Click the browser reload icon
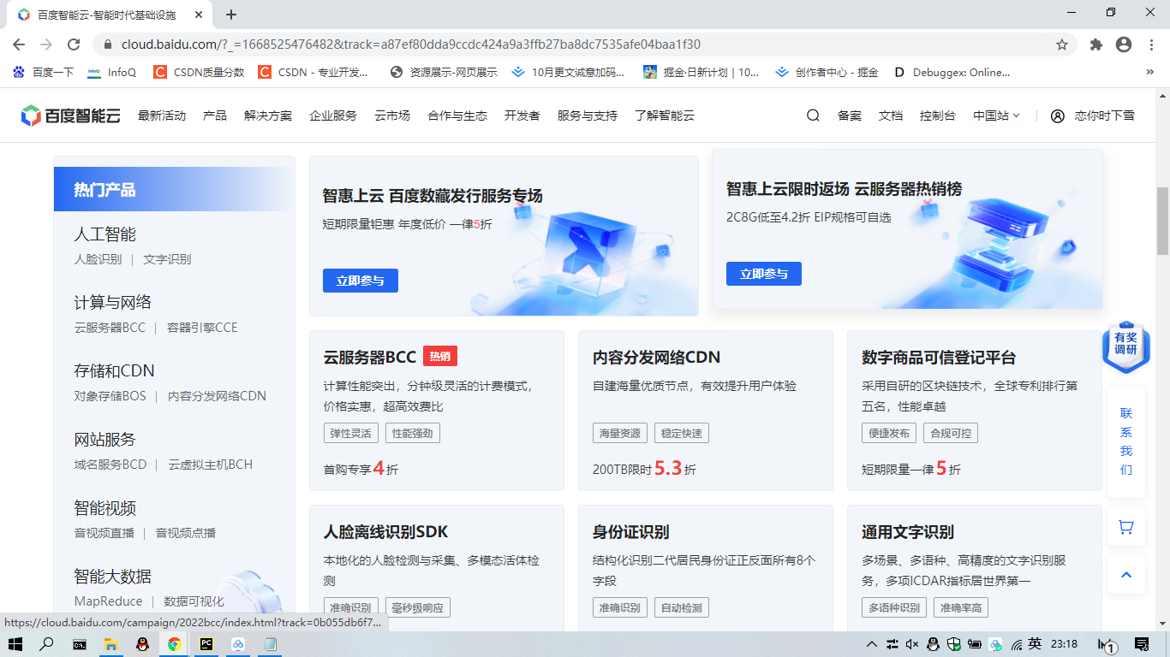Screen dimensions: 1170x657 [x=74, y=44]
